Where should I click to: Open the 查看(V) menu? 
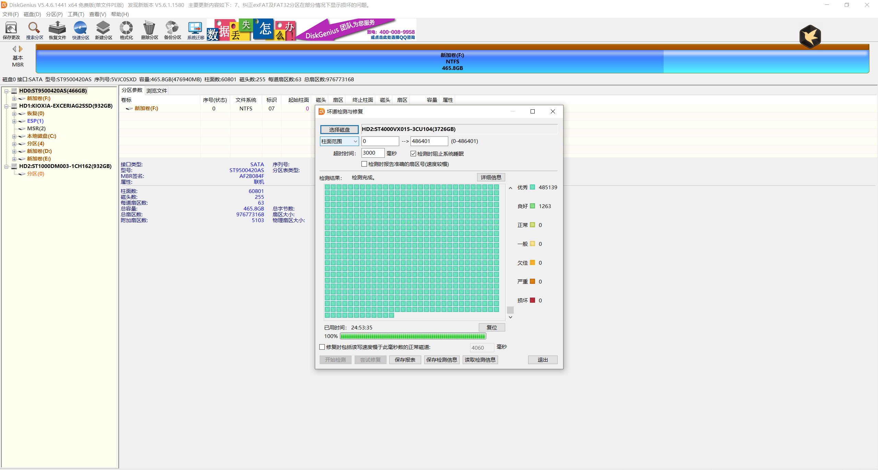[x=97, y=14]
